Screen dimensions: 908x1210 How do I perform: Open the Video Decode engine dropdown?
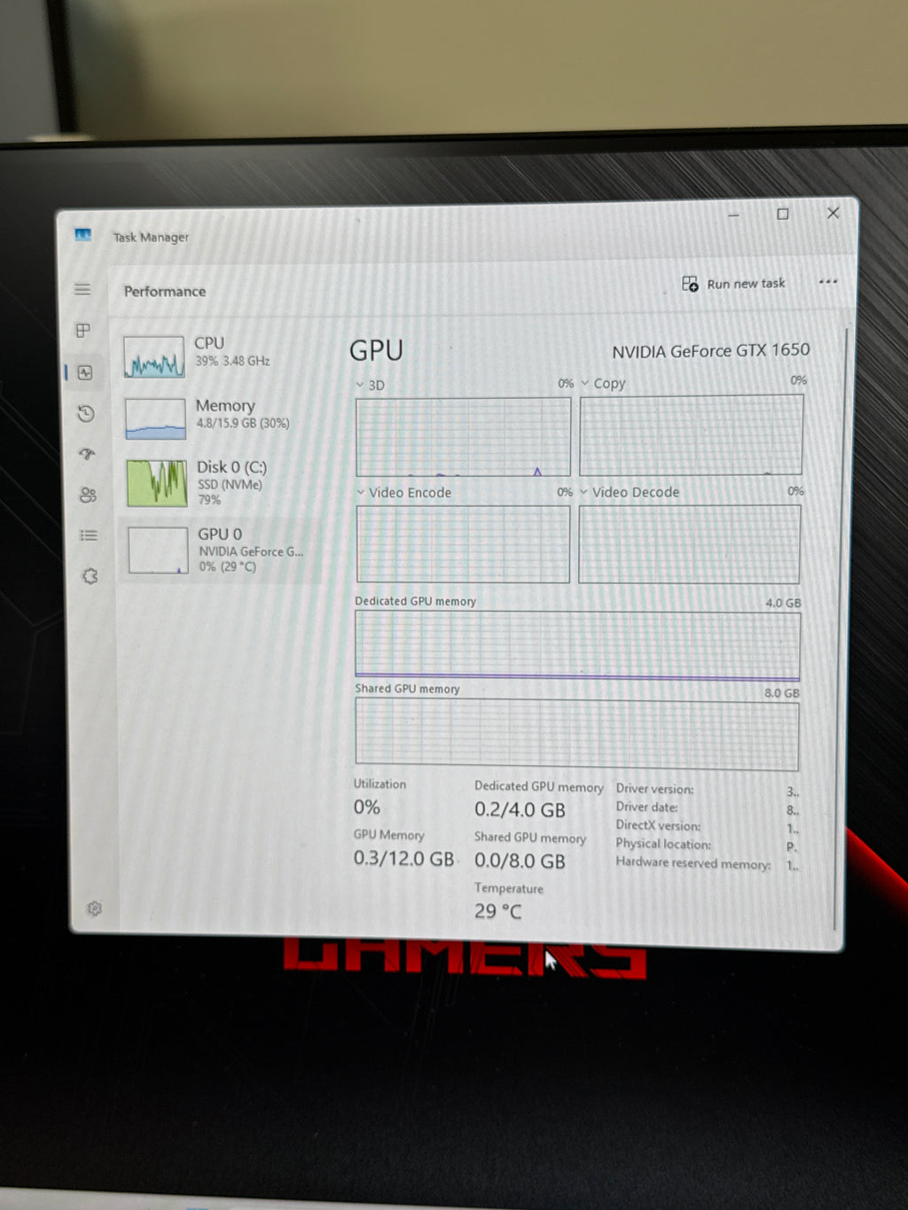583,491
